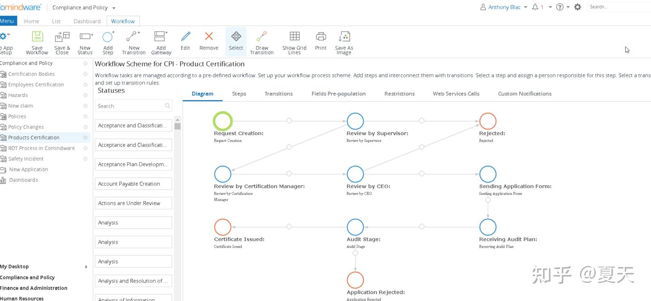This screenshot has width=651, height=301.
Task: Select the Application Rejected step circle
Action: coord(355,280)
